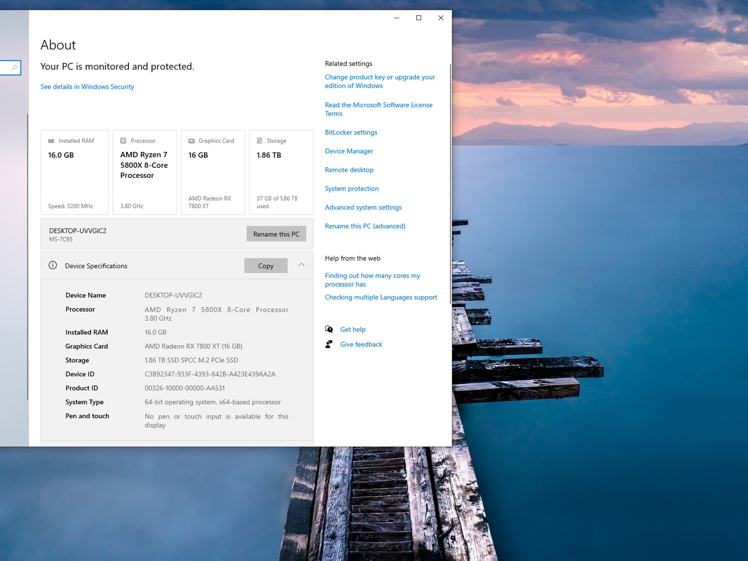This screenshot has height=561, width=748.
Task: Click the Installed RAM card icon
Action: [51, 141]
